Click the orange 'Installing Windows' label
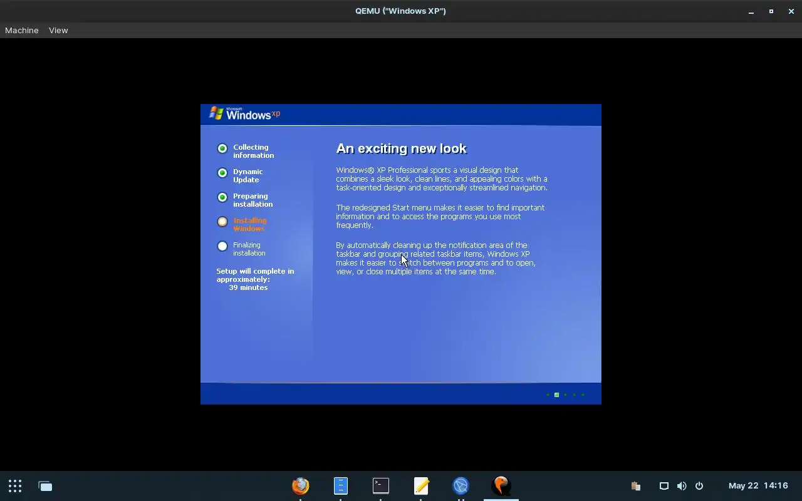Screen dimensions: 802x501 249,224
